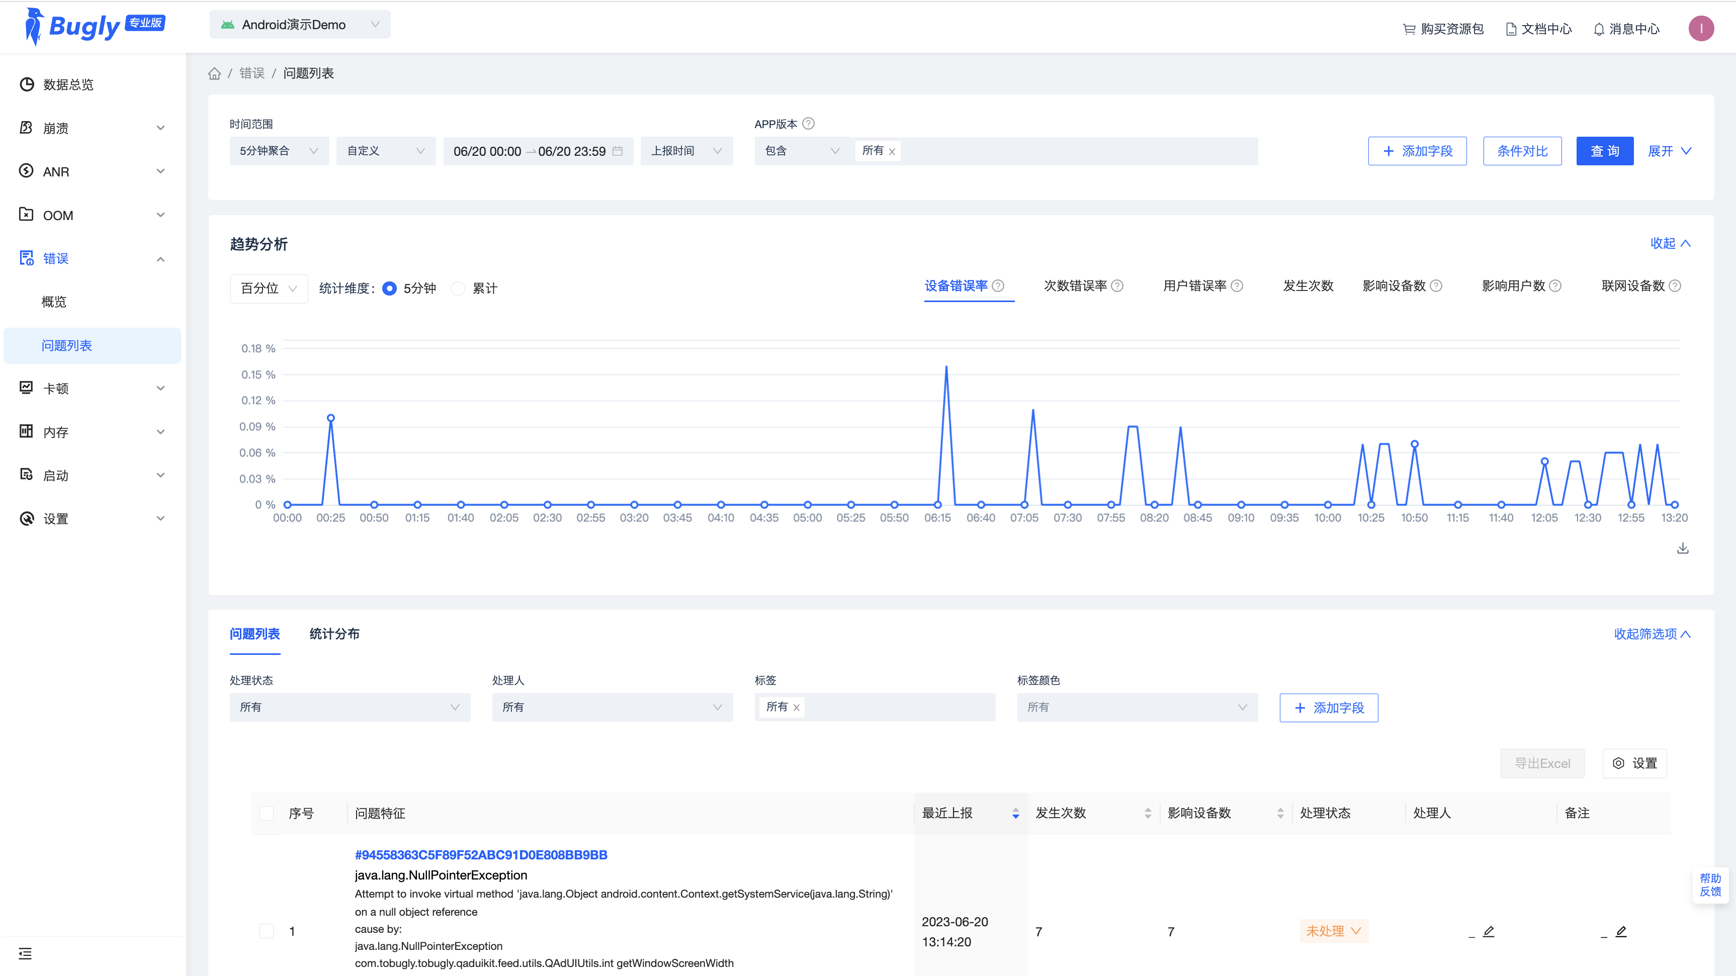Open the 5分钟聚合 dropdown
The image size is (1736, 976).
pos(279,151)
